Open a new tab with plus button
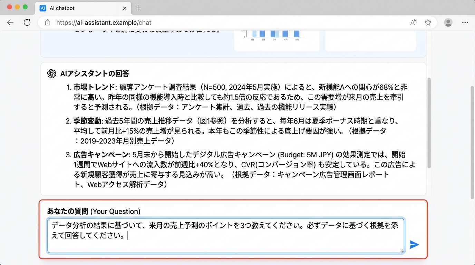The width and height of the screenshot is (475, 265). [138, 8]
